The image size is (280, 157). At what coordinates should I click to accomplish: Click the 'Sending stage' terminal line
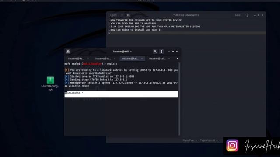(x=96, y=80)
